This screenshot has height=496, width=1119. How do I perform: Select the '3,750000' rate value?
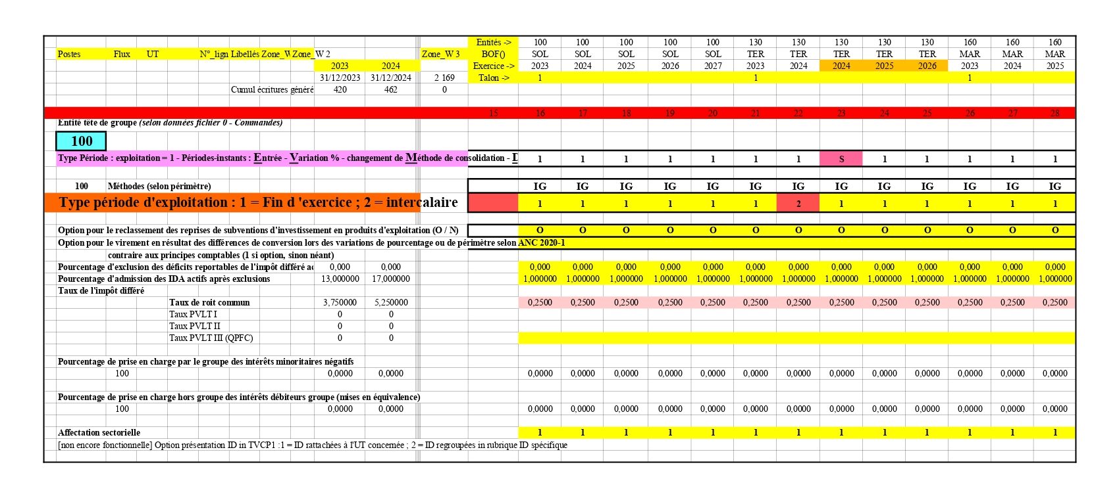tap(340, 302)
